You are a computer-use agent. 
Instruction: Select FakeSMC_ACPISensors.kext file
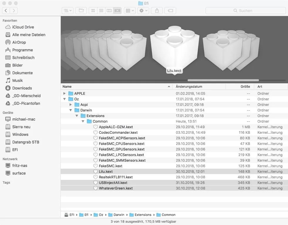click(x=174, y=138)
